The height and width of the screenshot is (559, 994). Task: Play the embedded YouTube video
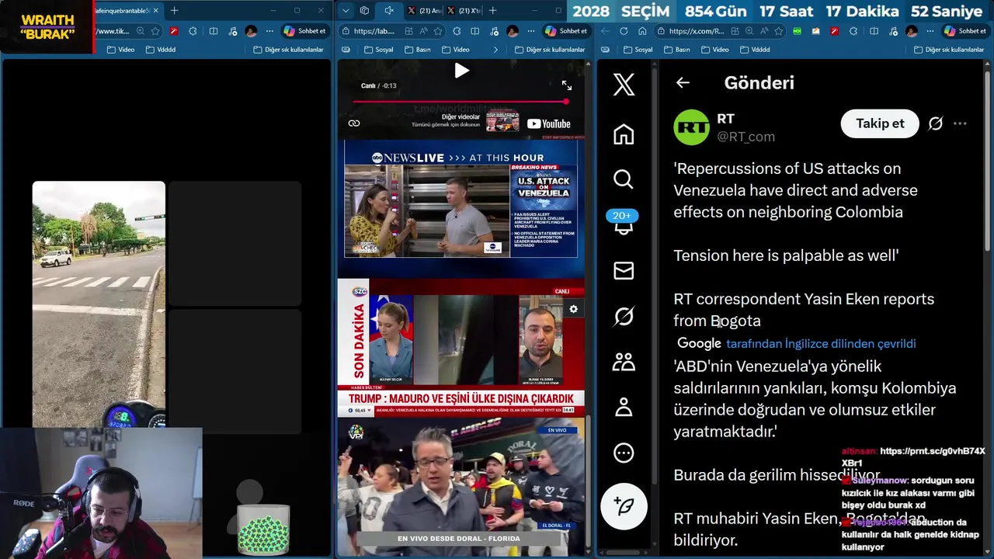(461, 71)
